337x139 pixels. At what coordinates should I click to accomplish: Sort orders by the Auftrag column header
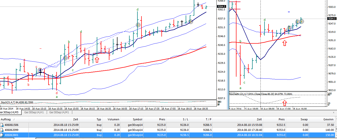click(8, 119)
